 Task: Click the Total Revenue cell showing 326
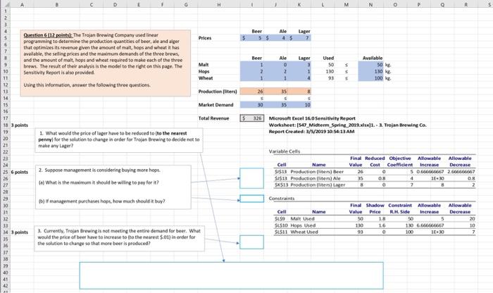click(252, 118)
